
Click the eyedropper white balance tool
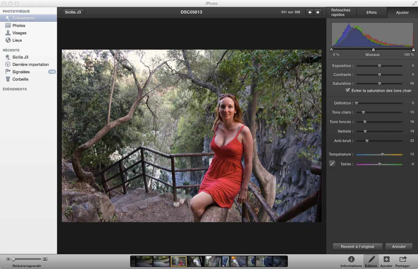coord(332,164)
